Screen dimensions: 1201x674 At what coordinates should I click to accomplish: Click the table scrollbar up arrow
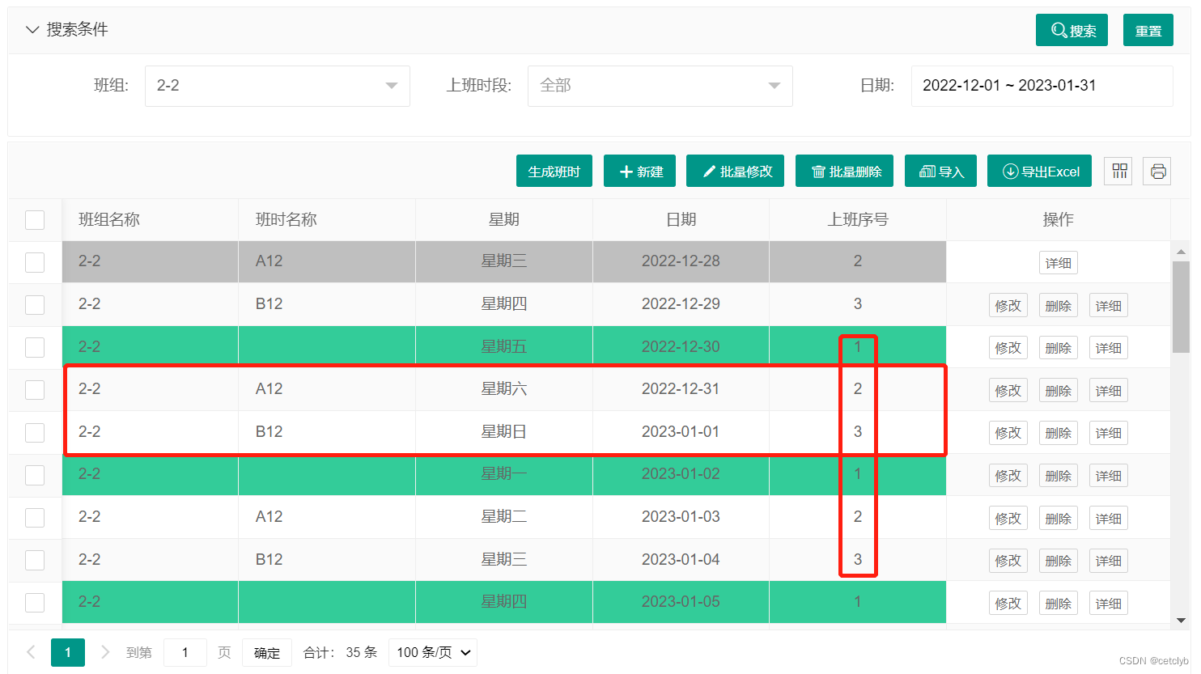[1181, 252]
